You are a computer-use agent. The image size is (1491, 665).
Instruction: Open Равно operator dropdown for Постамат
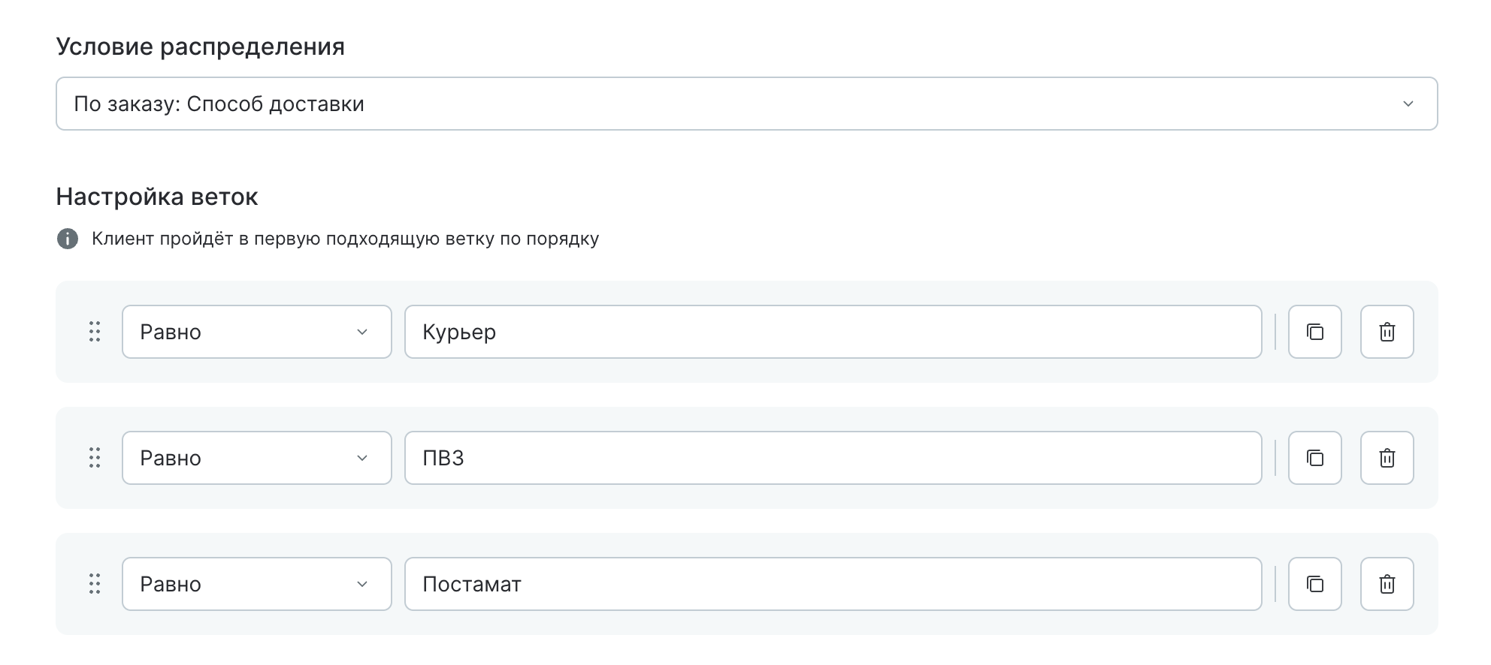click(x=256, y=584)
